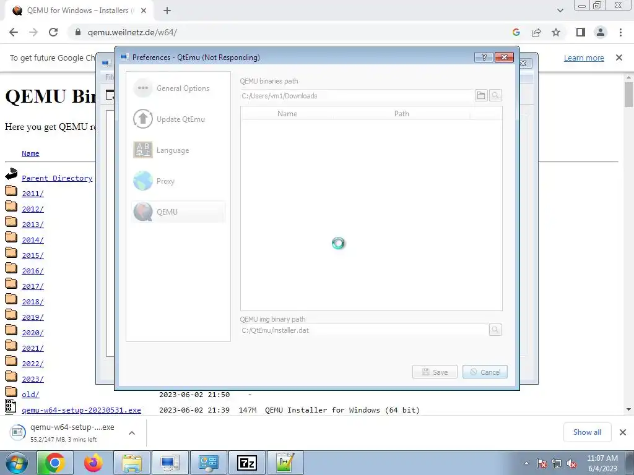Open Learn more link in infobar

[x=584, y=58]
